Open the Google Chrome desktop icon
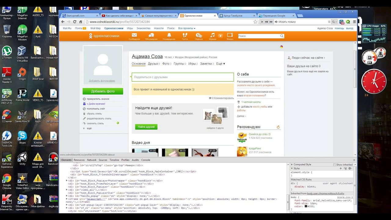This screenshot has width=391, height=220. pyautogui.click(x=7, y=181)
